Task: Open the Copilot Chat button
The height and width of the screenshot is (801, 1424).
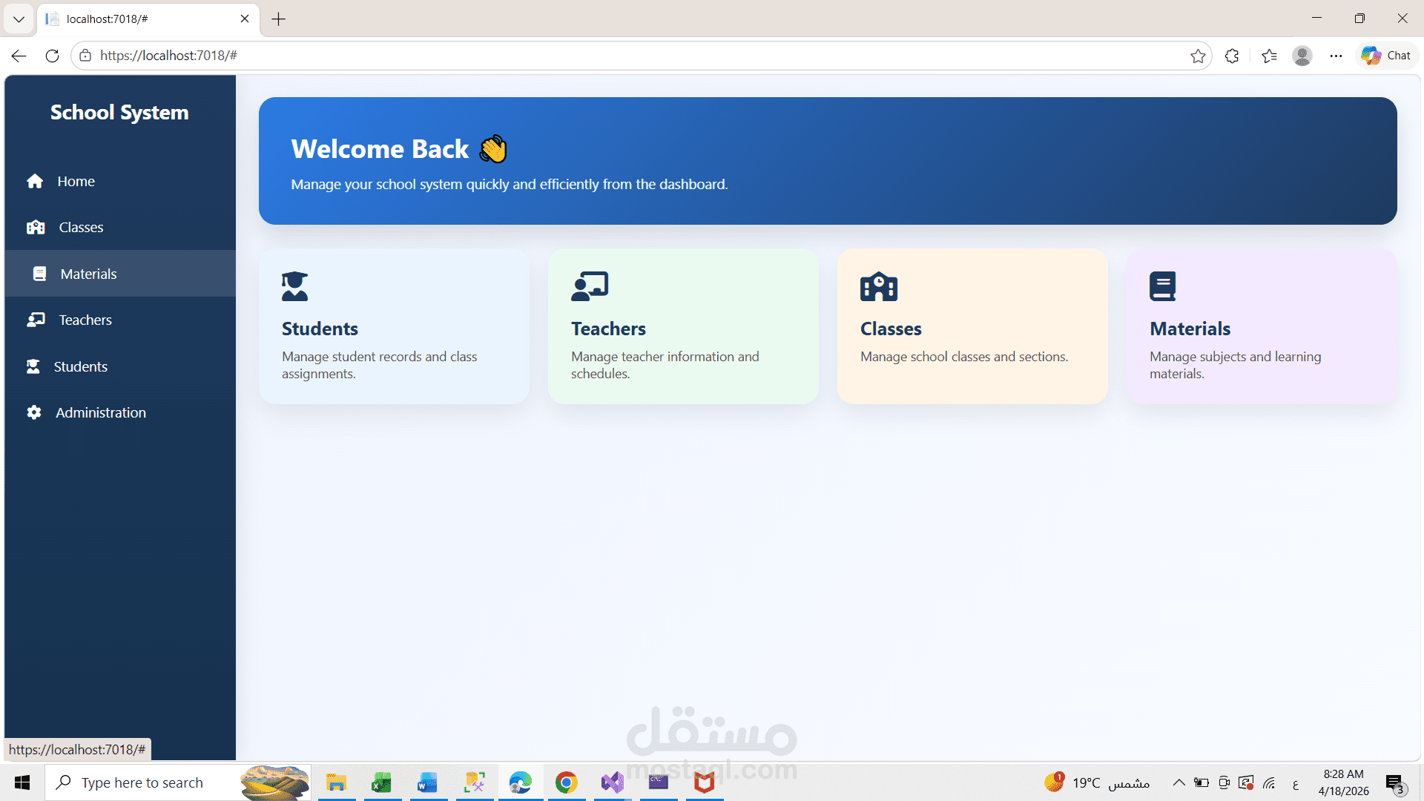Action: pyautogui.click(x=1386, y=56)
